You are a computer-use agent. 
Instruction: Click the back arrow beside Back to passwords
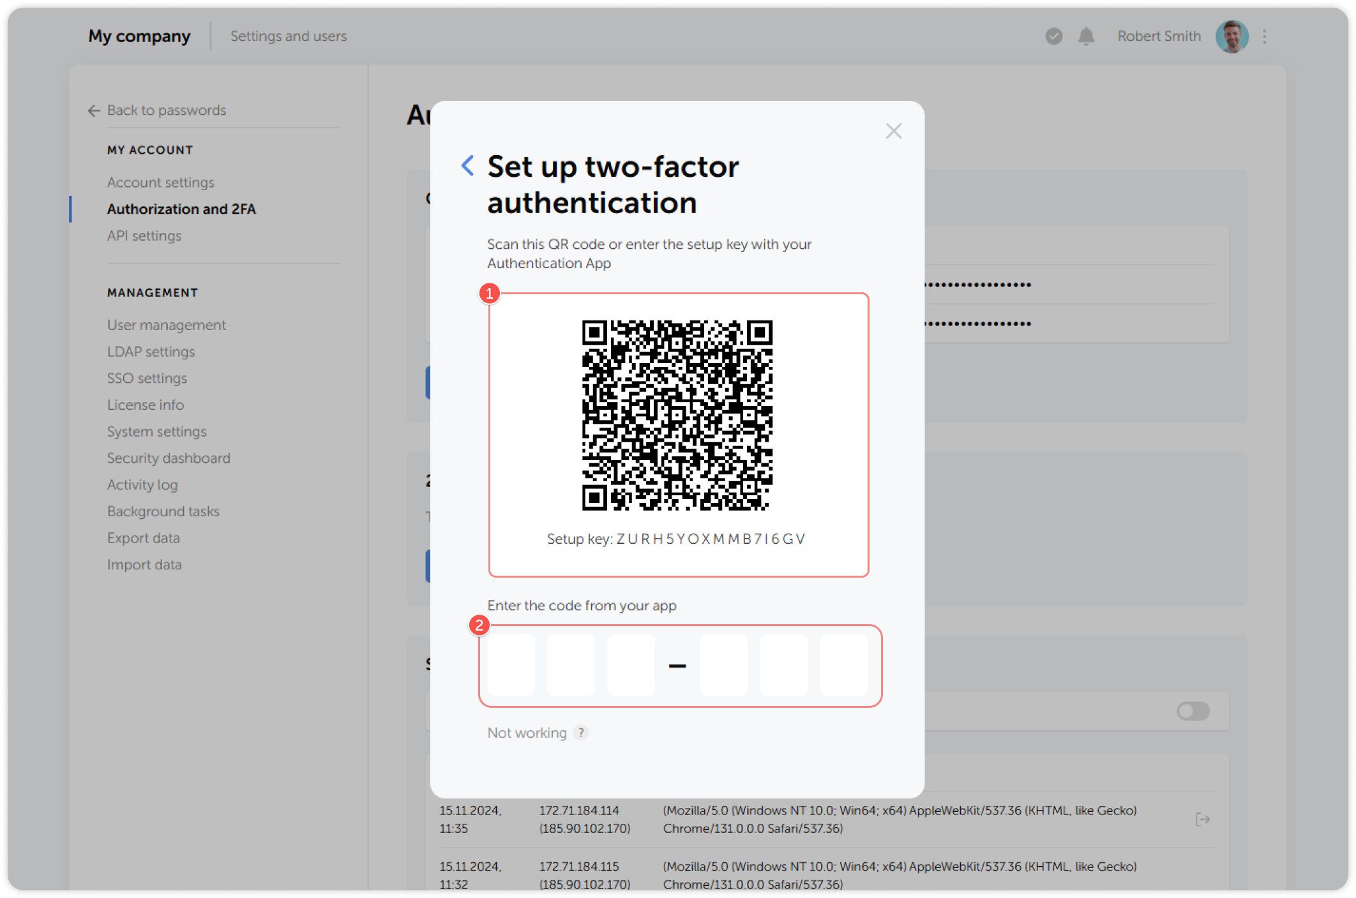coord(93,110)
